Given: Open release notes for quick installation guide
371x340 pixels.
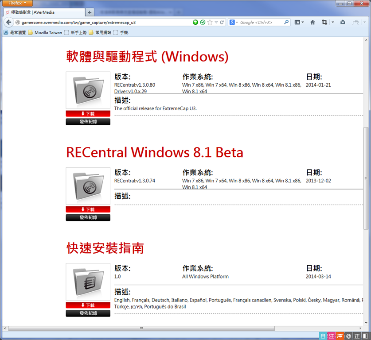Looking at the screenshot, I should (88, 313).
